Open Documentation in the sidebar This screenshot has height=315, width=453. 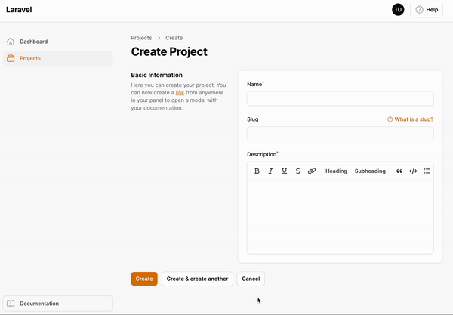coord(58,304)
